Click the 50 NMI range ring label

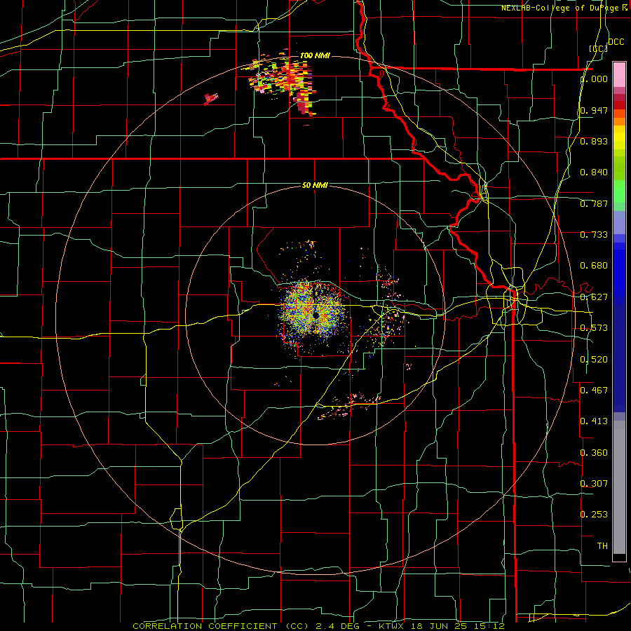click(315, 186)
